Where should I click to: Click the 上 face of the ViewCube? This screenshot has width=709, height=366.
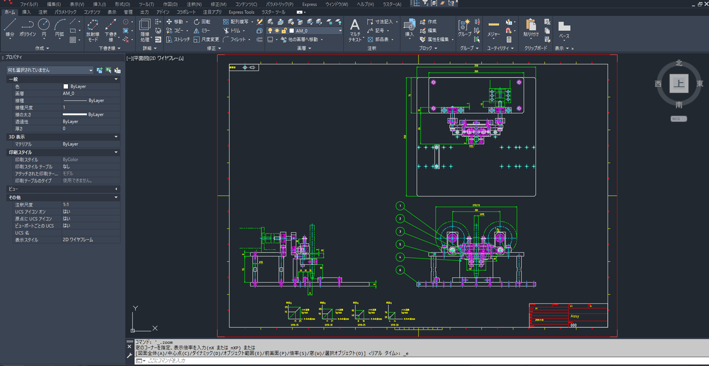(x=678, y=84)
